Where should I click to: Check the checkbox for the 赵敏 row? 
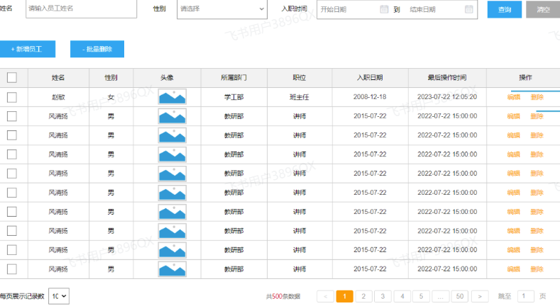12,97
